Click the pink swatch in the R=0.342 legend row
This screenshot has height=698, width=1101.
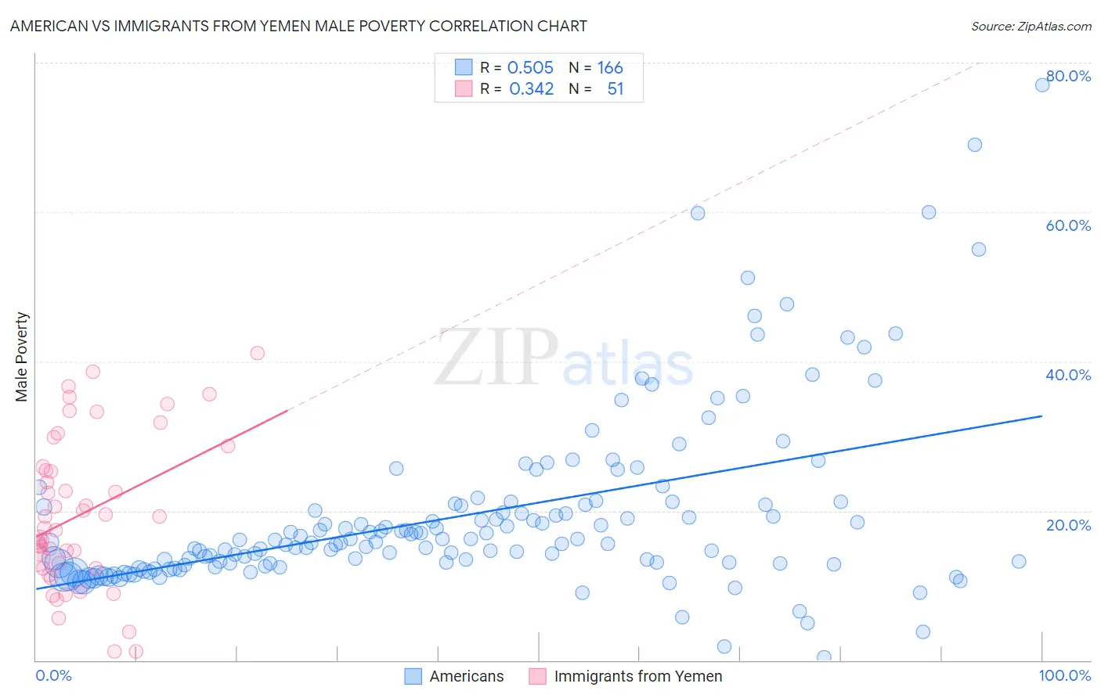click(464, 88)
